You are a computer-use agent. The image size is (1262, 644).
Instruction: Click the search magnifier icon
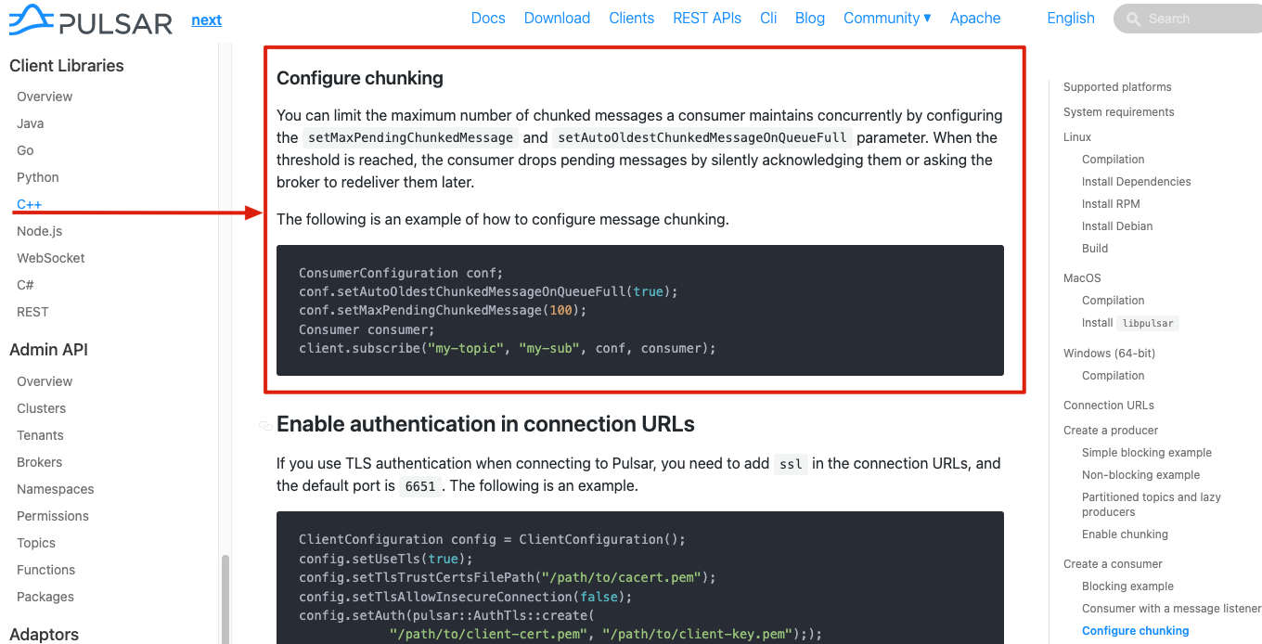coord(1133,19)
